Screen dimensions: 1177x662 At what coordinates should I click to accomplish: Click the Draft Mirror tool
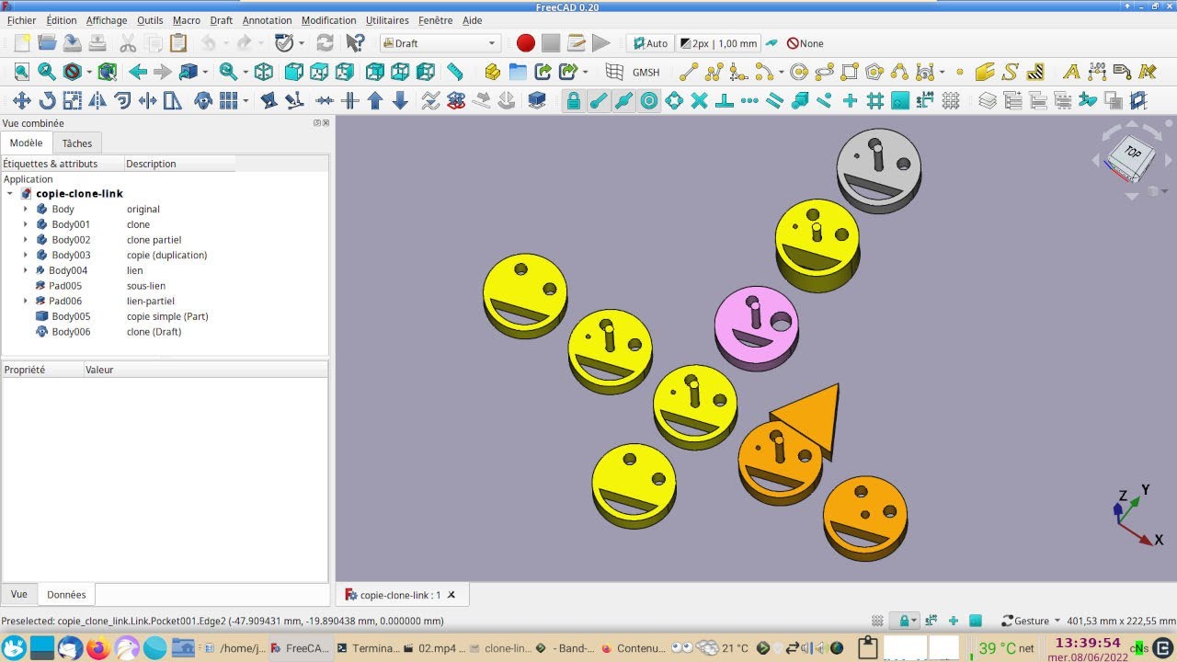point(97,100)
